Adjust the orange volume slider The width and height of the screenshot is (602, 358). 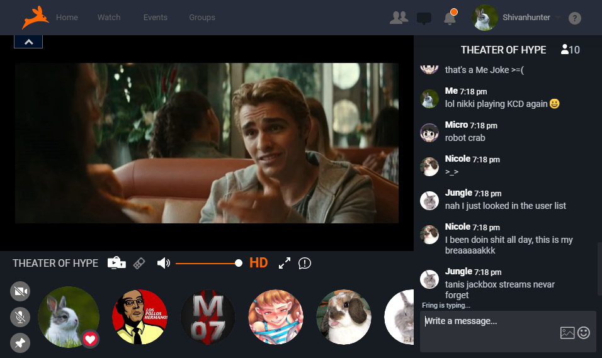pyautogui.click(x=209, y=263)
